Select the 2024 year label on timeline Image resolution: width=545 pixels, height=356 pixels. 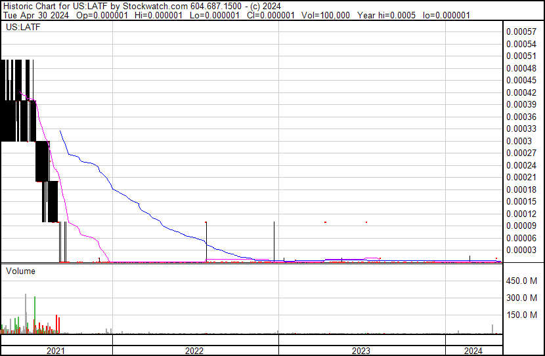click(473, 351)
